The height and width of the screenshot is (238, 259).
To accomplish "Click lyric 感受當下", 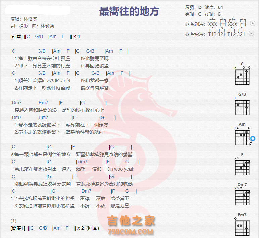I will coord(120,198).
